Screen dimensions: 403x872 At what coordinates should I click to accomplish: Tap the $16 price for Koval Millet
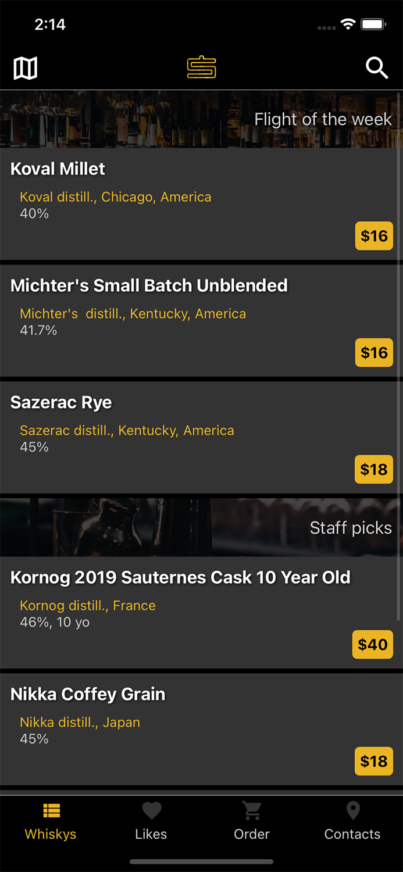374,236
